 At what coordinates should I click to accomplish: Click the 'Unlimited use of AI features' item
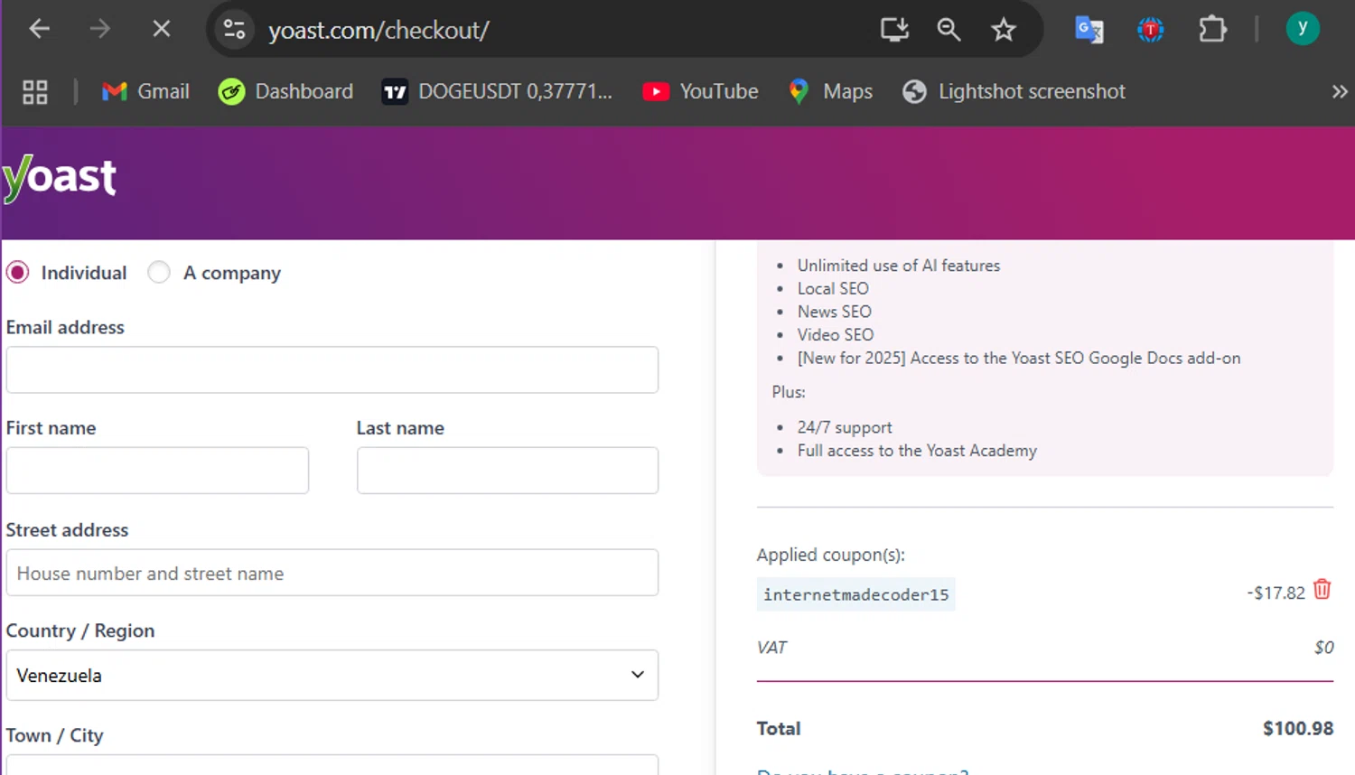[899, 266]
